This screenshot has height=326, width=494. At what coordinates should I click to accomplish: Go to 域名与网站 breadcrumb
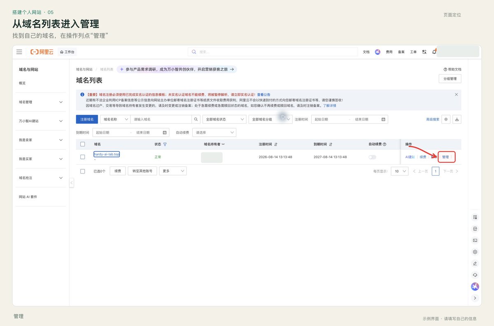pyautogui.click(x=84, y=70)
